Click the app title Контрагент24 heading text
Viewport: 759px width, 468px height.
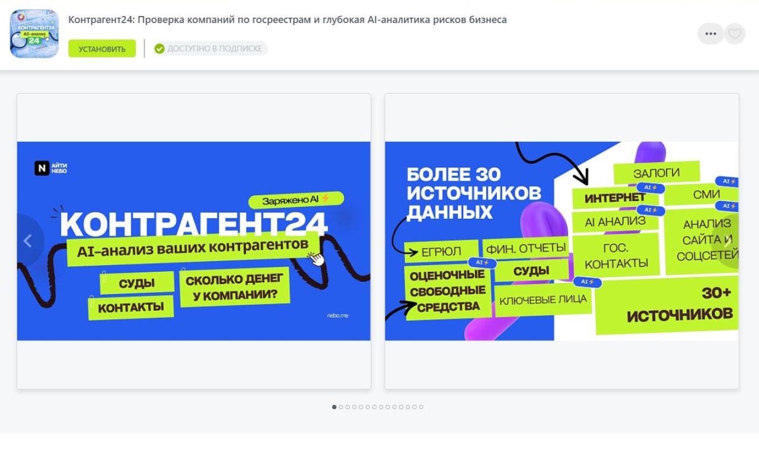pos(287,20)
